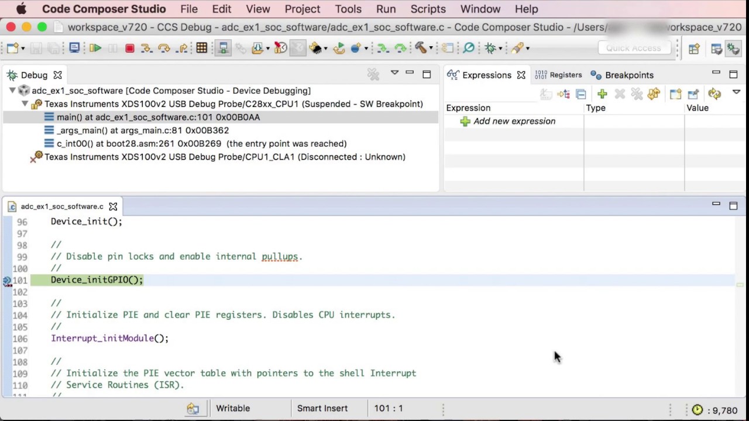Click the blue sphere toolbar icon
The height and width of the screenshot is (421, 749).
355,49
